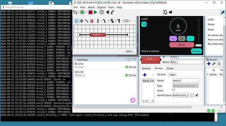Toggle the edit mode pencil at top right
The width and height of the screenshot is (226, 126).
tap(223, 12)
